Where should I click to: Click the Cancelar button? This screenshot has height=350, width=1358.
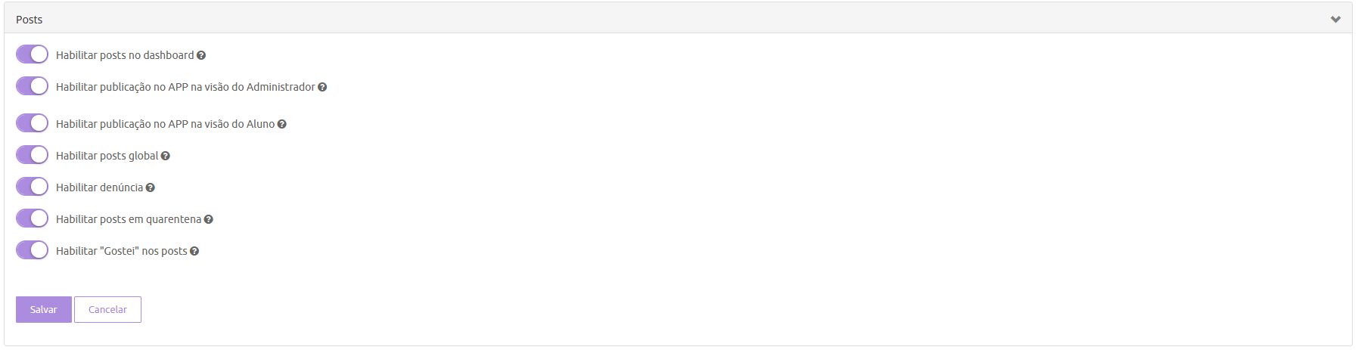pos(107,309)
